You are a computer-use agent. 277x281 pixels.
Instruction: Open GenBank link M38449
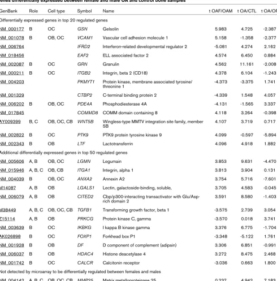tap(8, 210)
